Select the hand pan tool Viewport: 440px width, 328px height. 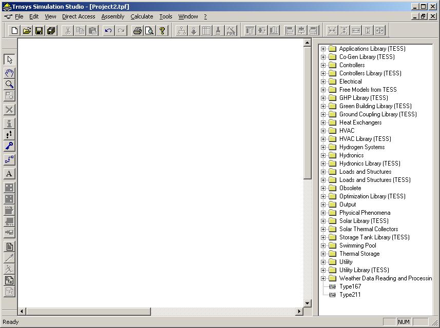pos(9,73)
